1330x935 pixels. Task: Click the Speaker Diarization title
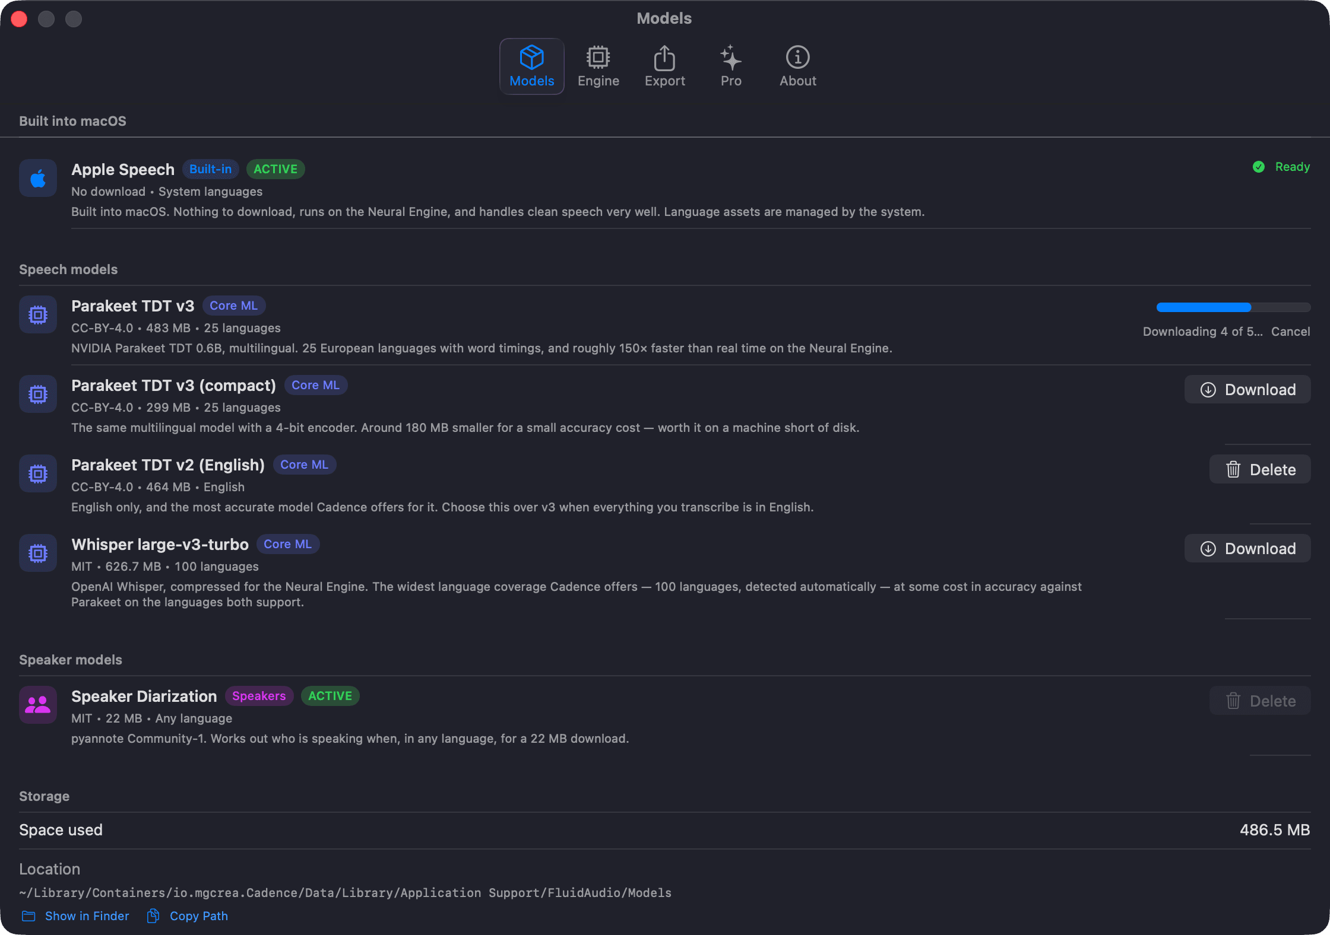144,697
